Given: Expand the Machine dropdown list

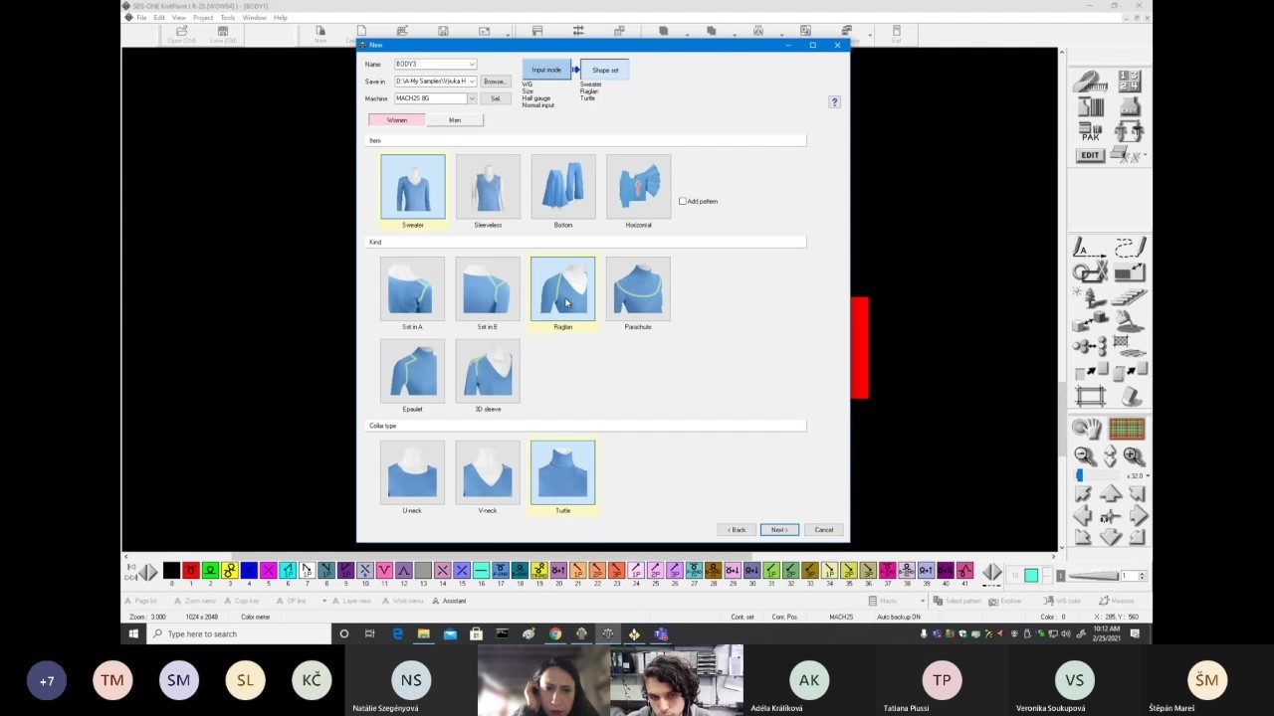Looking at the screenshot, I should tap(472, 98).
